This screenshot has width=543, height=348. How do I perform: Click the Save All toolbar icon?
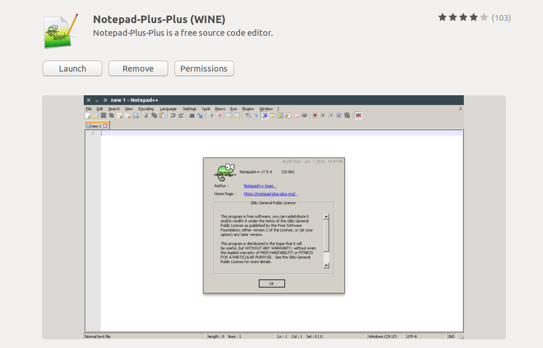click(x=111, y=115)
